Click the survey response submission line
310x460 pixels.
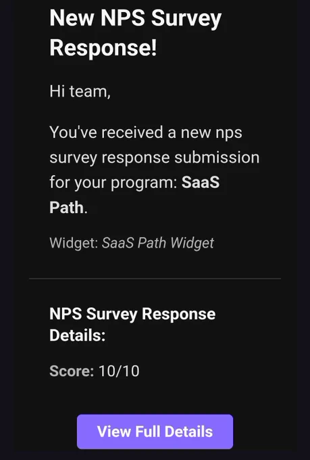[155, 158]
